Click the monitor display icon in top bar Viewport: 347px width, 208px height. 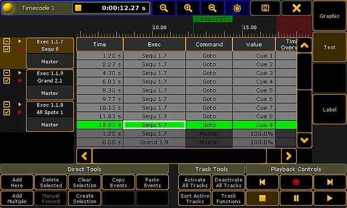[x=265, y=8]
